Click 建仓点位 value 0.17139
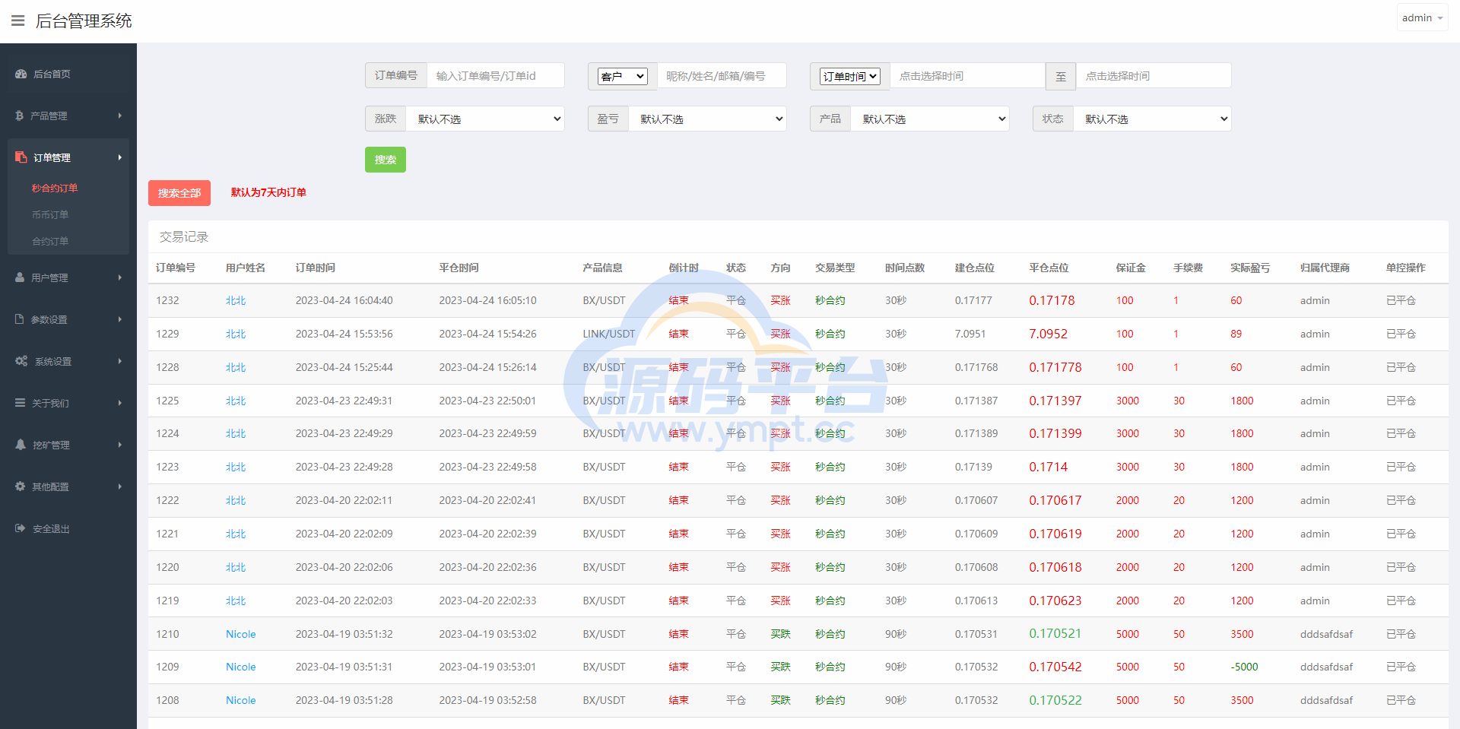 974,467
